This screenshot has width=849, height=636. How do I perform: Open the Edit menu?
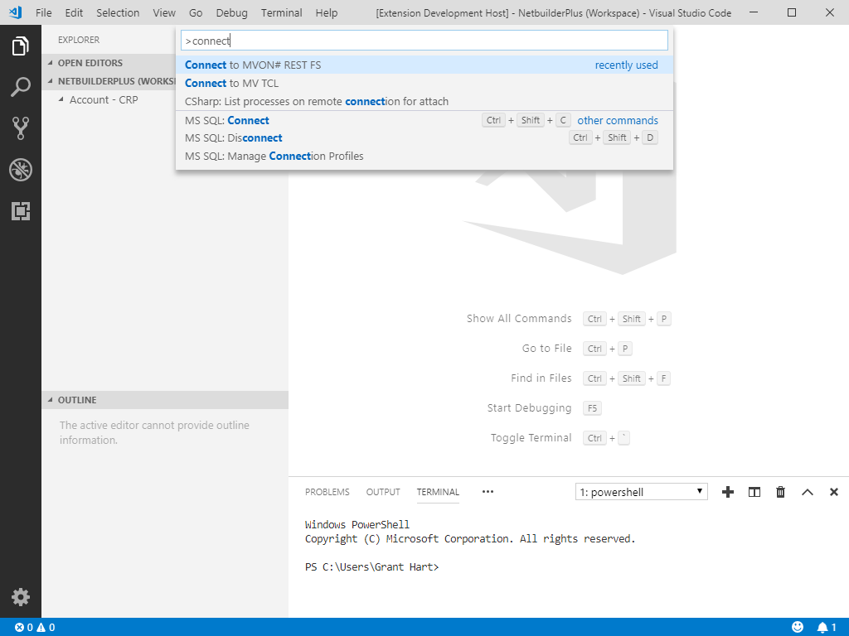(x=74, y=12)
